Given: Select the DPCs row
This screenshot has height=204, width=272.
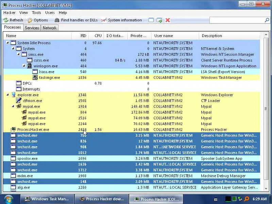Looking at the screenshot, I should pyautogui.click(x=132, y=83).
